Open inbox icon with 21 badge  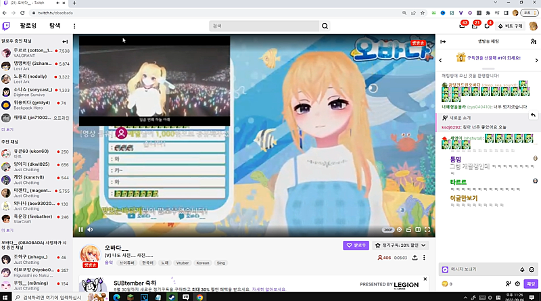point(475,26)
